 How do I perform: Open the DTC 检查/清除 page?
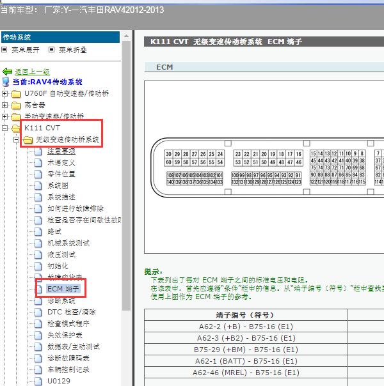[x=72, y=312]
